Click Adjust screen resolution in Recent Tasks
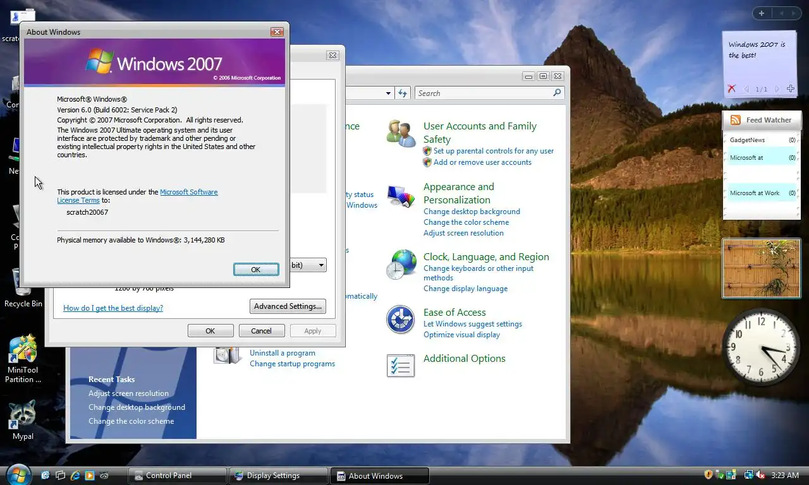The width and height of the screenshot is (809, 485). pos(128,393)
